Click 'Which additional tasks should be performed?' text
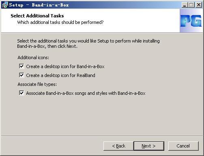Image resolution: width=204 pixels, height=156 pixels. pos(60,22)
